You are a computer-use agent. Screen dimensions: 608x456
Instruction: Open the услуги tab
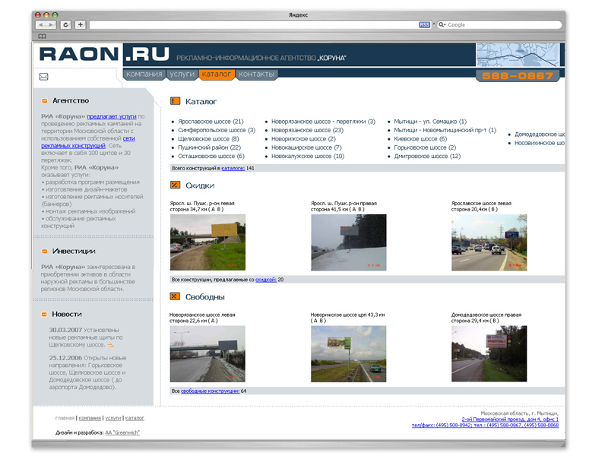point(182,74)
